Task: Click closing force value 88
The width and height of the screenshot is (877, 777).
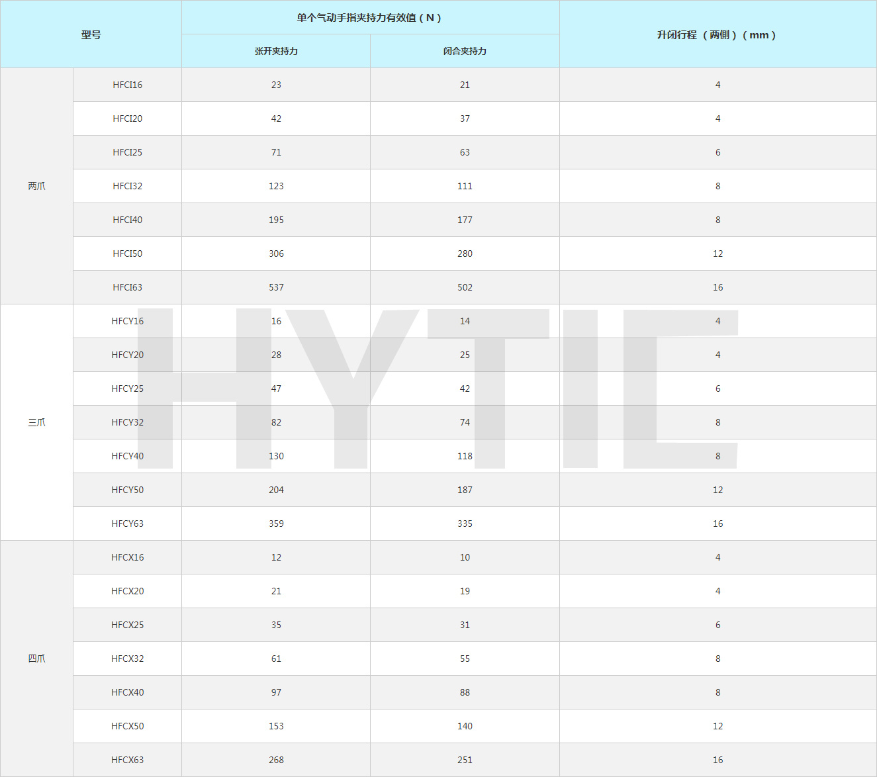Action: click(465, 692)
